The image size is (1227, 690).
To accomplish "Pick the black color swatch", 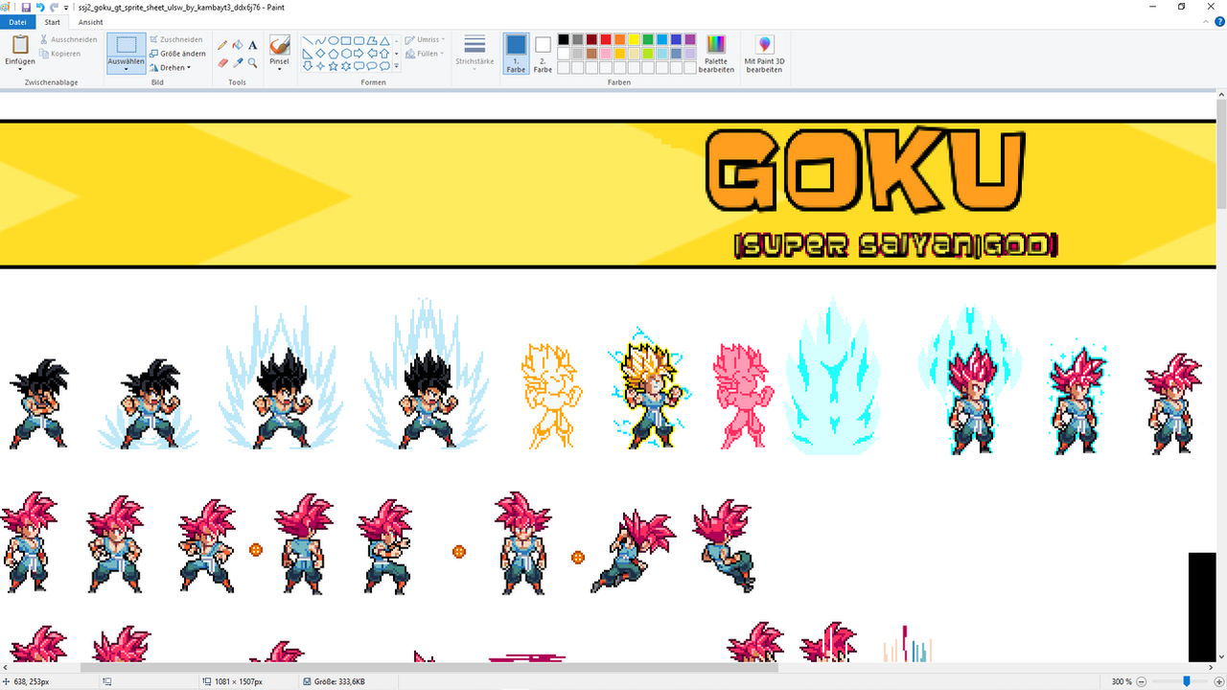I will click(x=564, y=39).
